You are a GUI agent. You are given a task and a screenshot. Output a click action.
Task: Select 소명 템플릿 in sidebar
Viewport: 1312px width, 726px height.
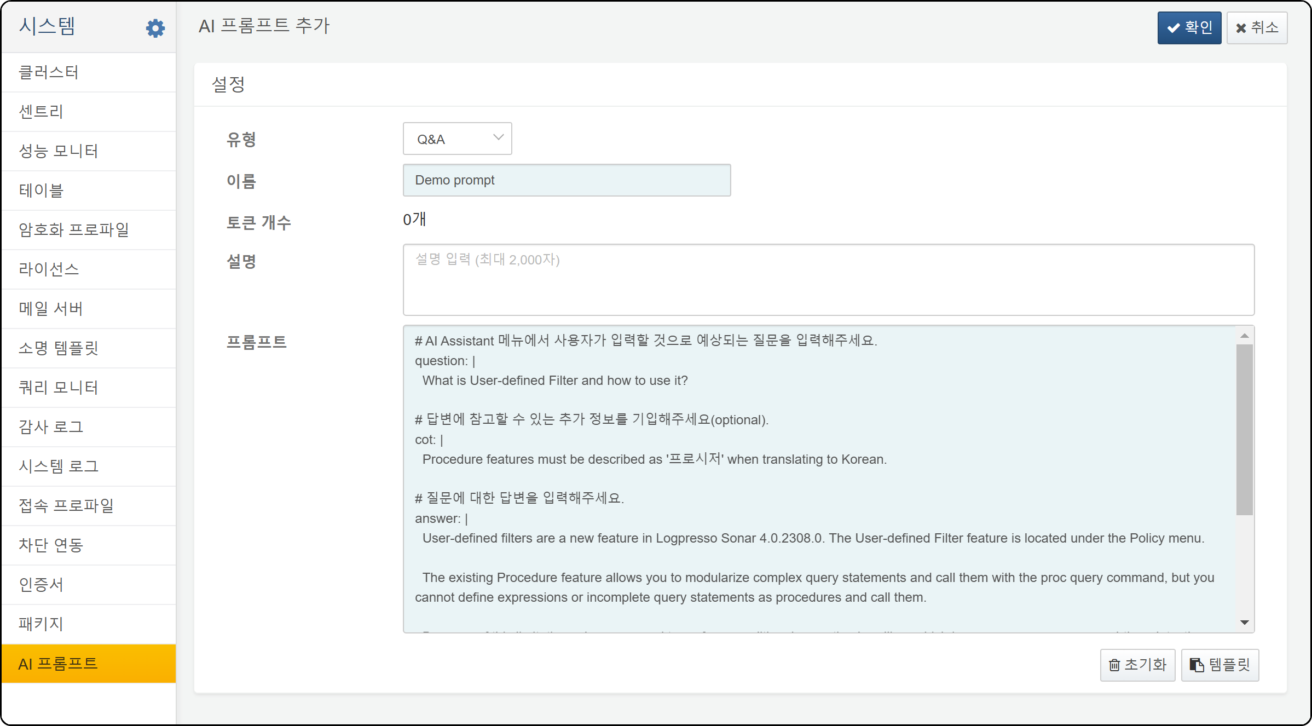[89, 348]
